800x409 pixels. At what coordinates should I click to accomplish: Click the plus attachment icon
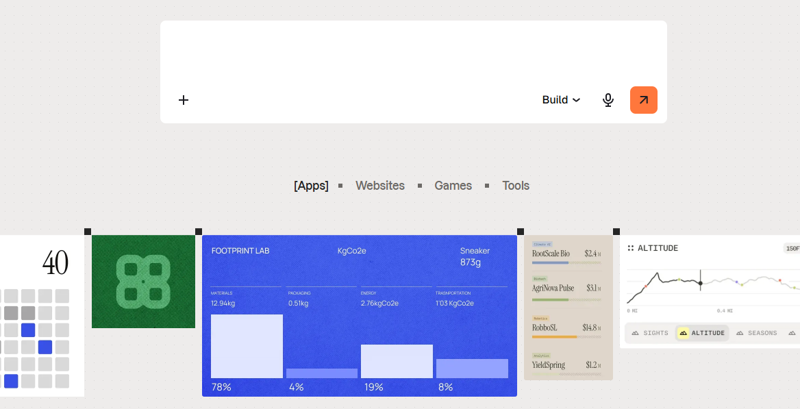point(184,100)
